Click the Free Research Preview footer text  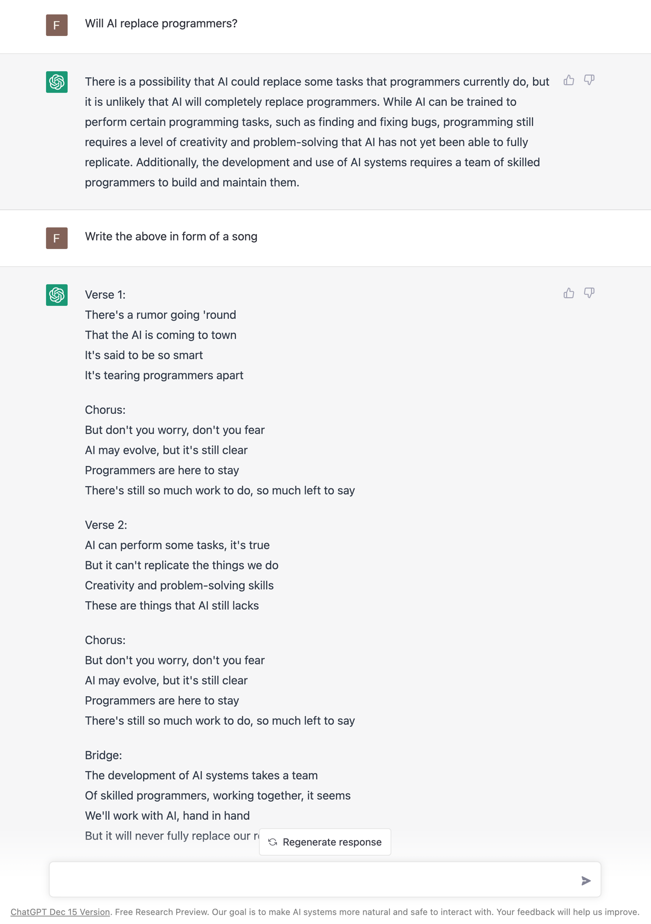tap(162, 912)
